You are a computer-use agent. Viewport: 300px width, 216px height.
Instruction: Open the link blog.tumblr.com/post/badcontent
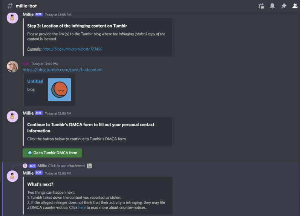coord(63,70)
